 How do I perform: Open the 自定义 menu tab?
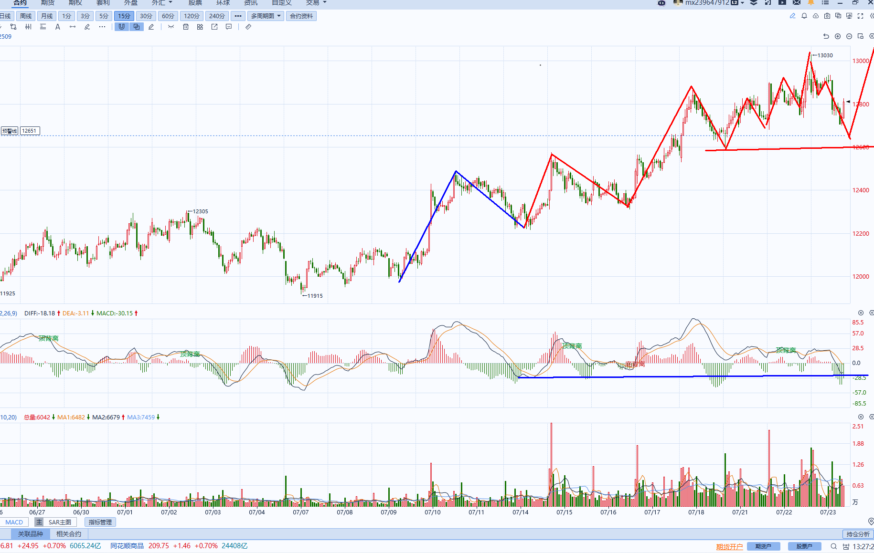point(282,3)
